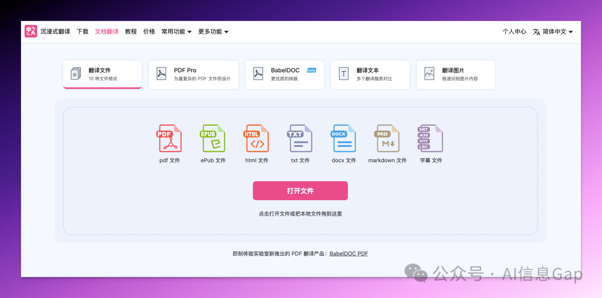Switch to the PDF Pro tab
Viewport: 602px width, 298px height.
pos(193,74)
